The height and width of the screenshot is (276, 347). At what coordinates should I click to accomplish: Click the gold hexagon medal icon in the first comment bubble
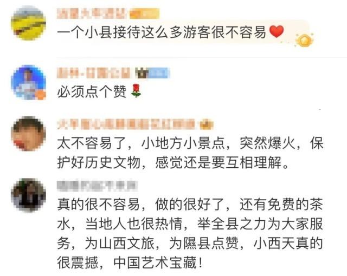coord(304,40)
